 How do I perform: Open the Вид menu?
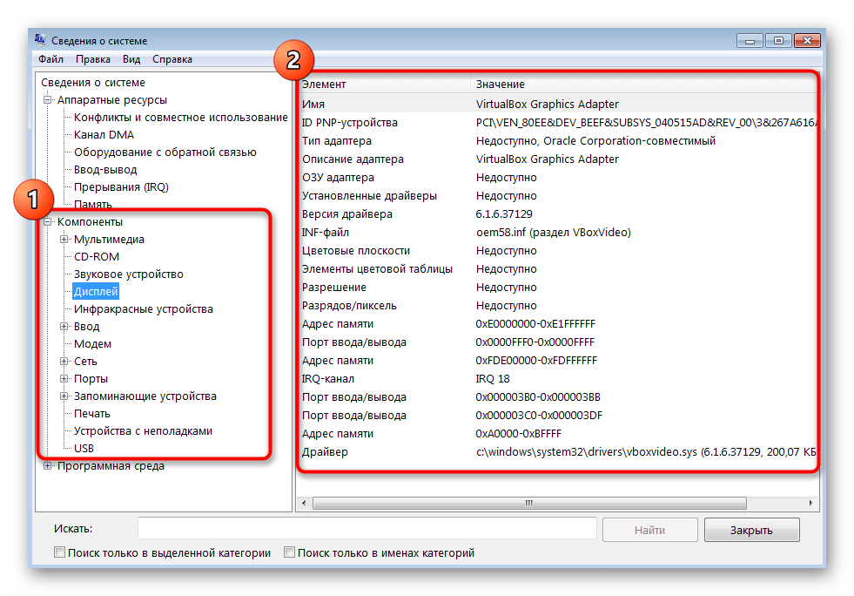click(x=131, y=59)
